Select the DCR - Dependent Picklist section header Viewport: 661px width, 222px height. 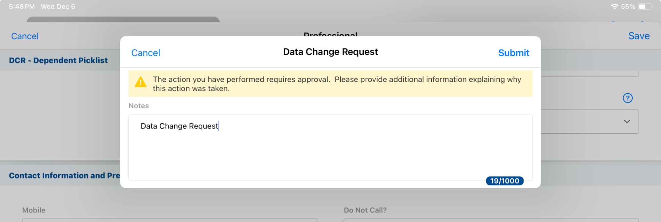(58, 60)
